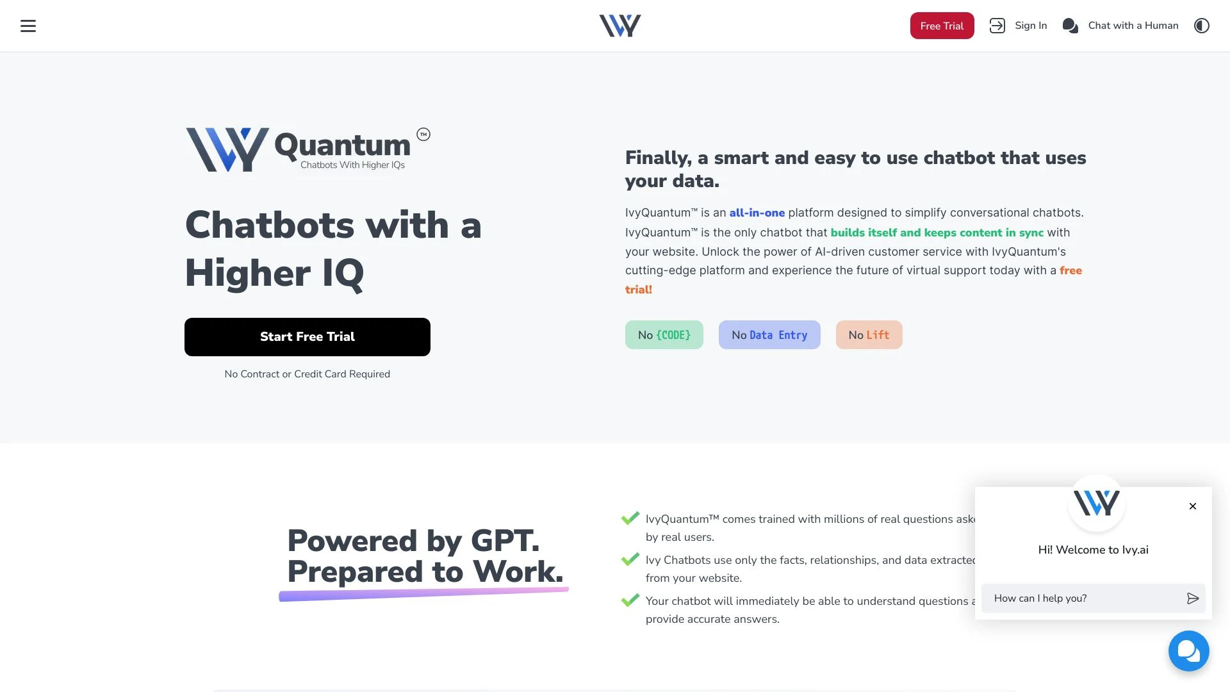Click the close X icon on chatbot

1193,506
